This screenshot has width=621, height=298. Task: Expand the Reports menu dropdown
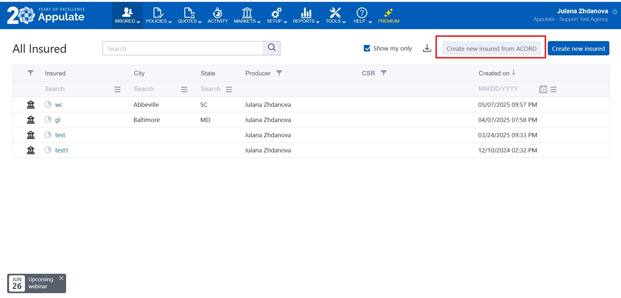coord(306,16)
